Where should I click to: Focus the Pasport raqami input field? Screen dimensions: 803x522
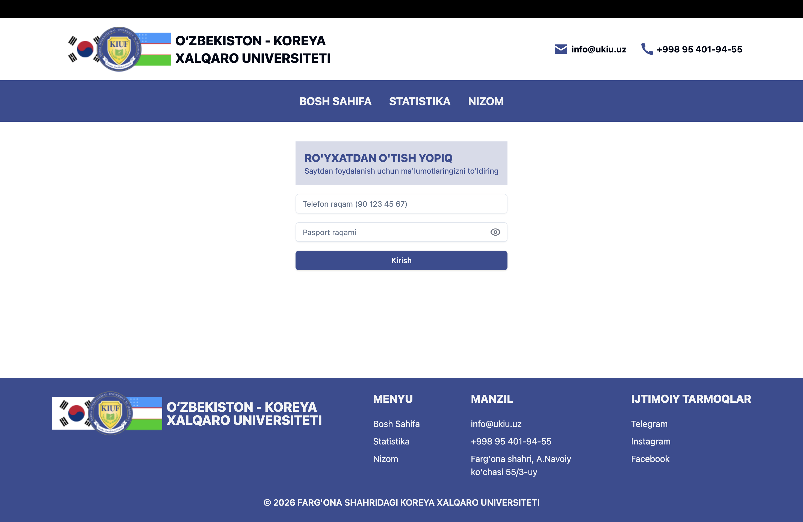click(x=388, y=232)
